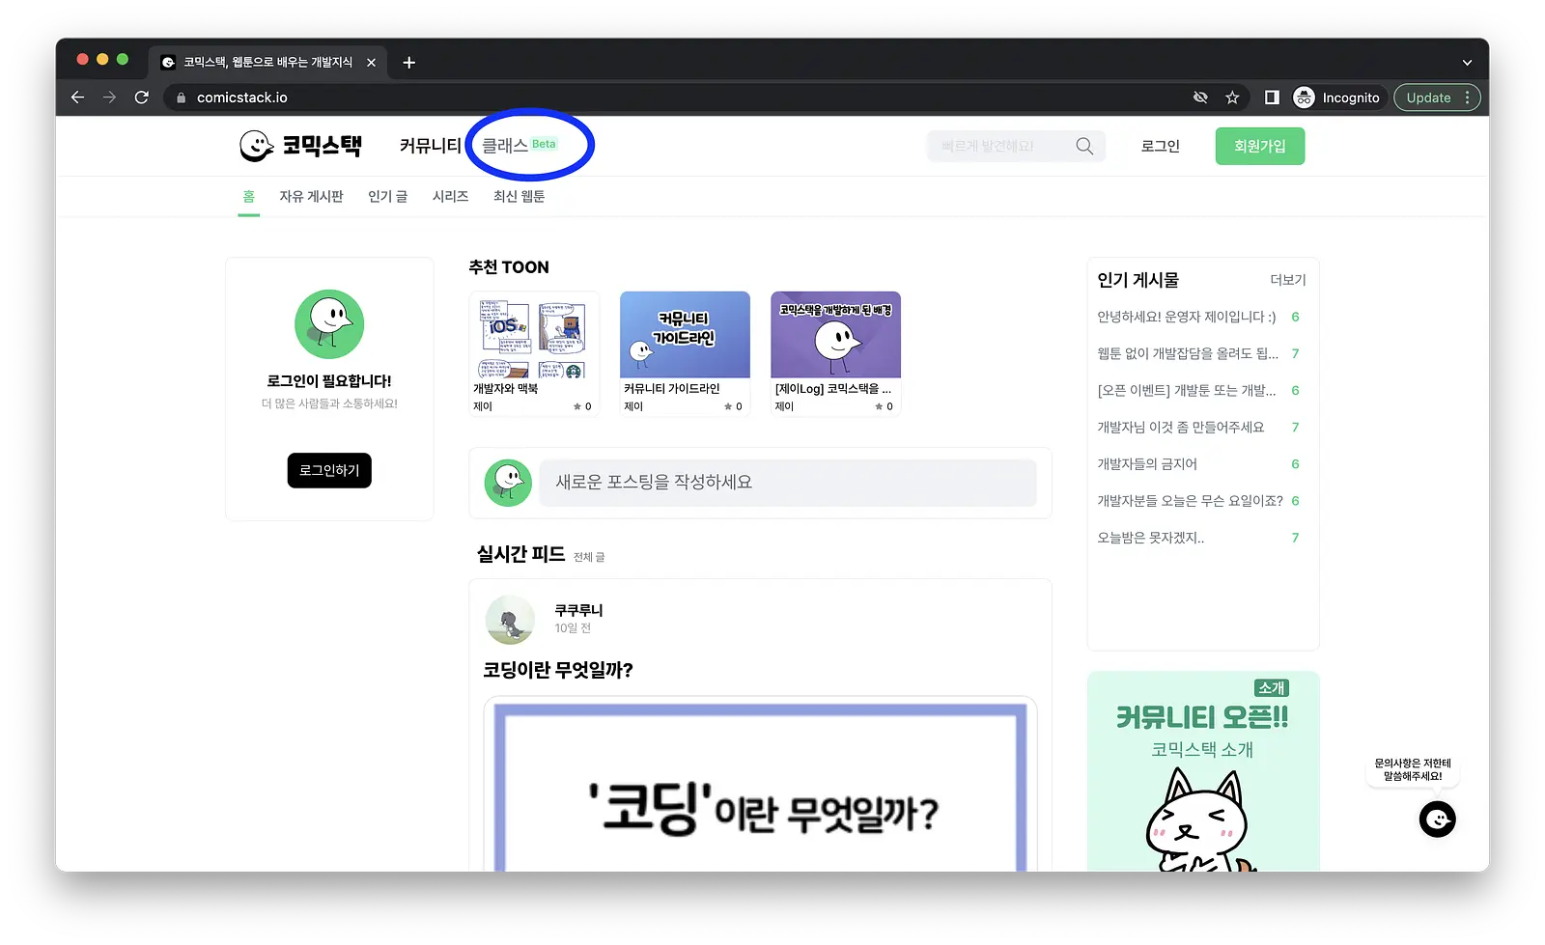The height and width of the screenshot is (945, 1545).
Task: Expand the browser tab search chevron
Action: pos(1467,63)
